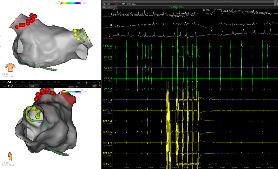Image resolution: width=278 pixels, height=169 pixels.
Task: Select the RAO view preset
Action: [23, 82]
